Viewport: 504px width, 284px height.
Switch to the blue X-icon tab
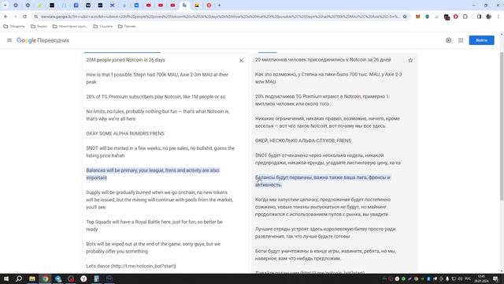(112, 6)
